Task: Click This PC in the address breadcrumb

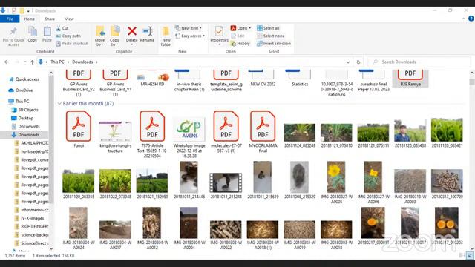Action: pos(57,62)
